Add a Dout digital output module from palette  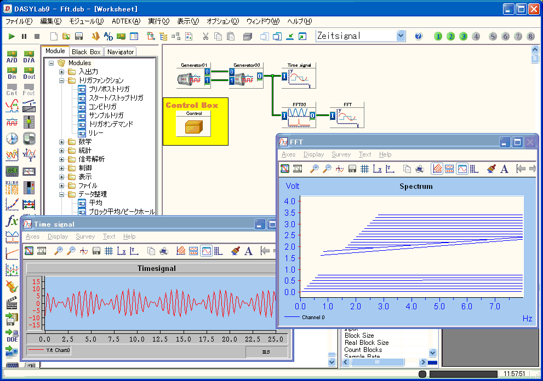click(x=29, y=73)
